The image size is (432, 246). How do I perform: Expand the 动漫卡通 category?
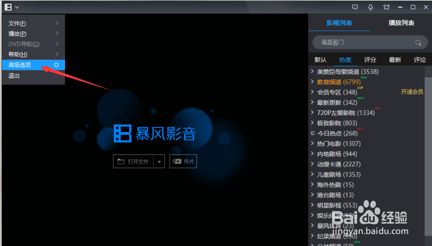[x=312, y=164]
